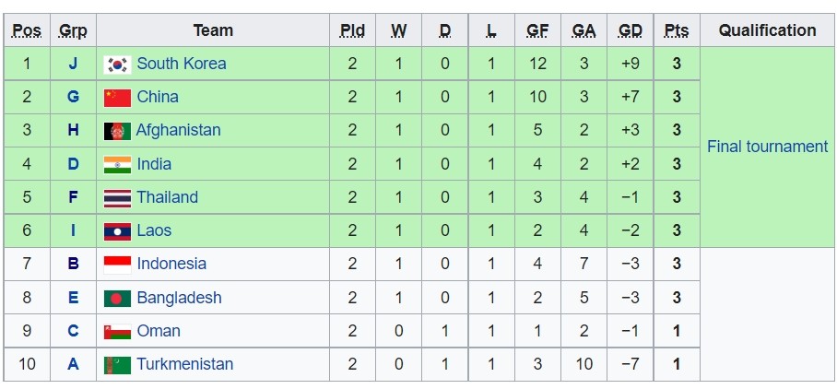837x389 pixels.
Task: Click the Indonesia flag icon
Action: pos(117,265)
